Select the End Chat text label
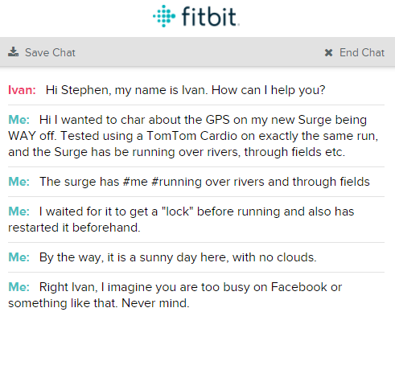The image size is (395, 386). point(362,52)
